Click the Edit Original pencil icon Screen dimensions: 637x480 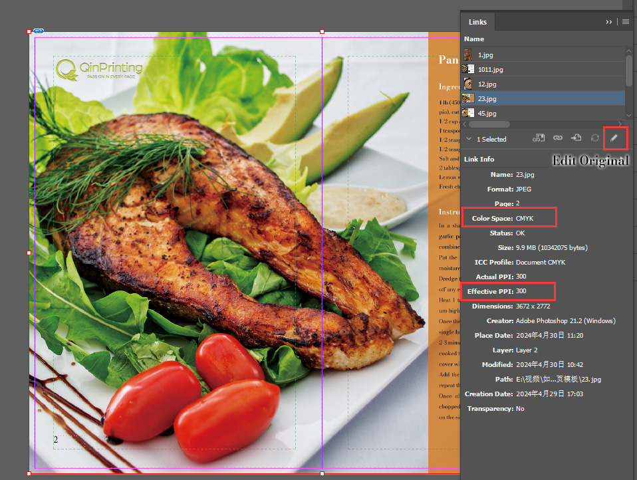[x=614, y=138]
